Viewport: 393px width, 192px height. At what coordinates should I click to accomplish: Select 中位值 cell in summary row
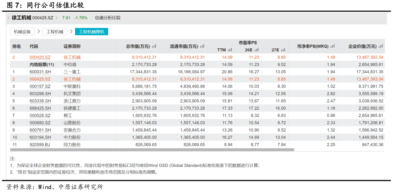[70, 64]
